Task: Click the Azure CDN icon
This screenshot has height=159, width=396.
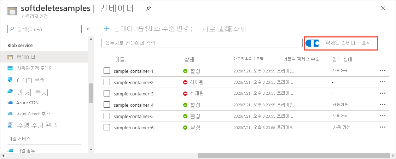Action: pyautogui.click(x=10, y=102)
